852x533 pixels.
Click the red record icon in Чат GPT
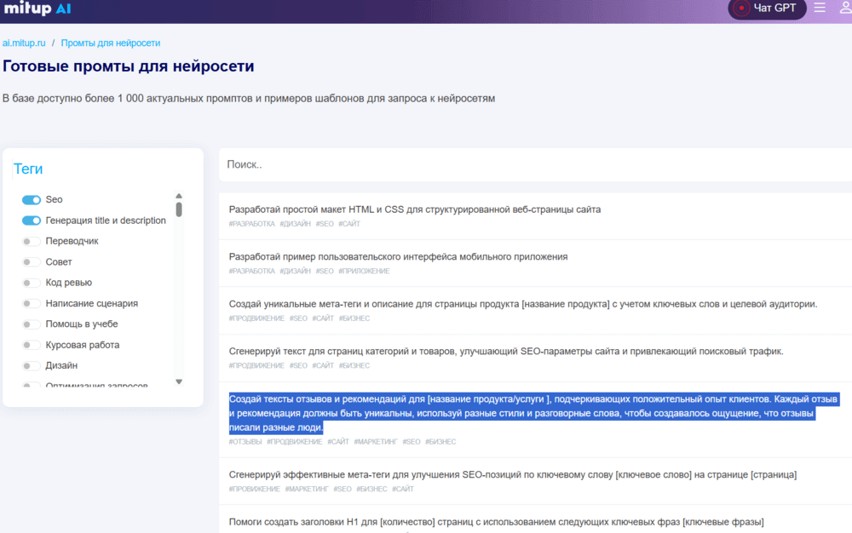741,9
